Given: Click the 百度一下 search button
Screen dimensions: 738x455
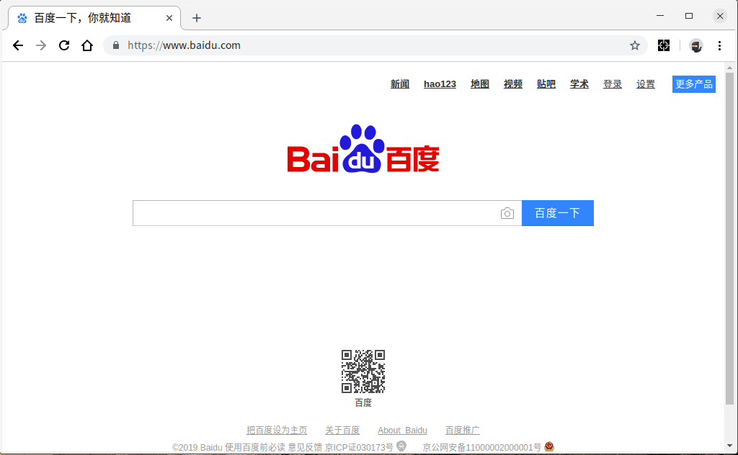Looking at the screenshot, I should (558, 213).
